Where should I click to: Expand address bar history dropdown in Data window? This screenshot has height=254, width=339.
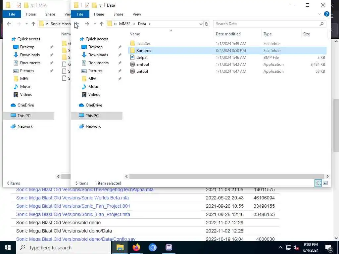(x=201, y=24)
